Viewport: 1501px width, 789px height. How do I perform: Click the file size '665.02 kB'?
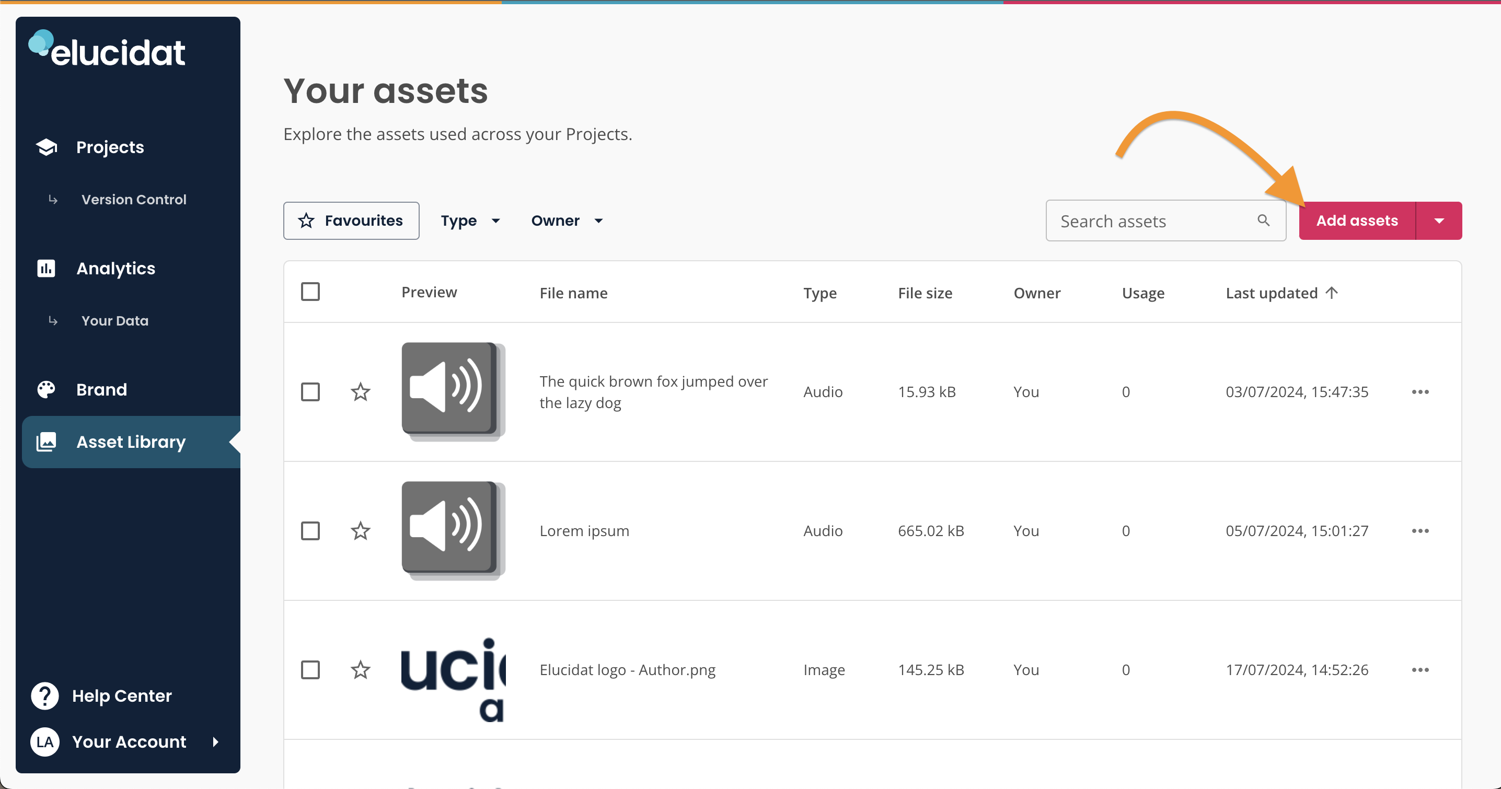[x=931, y=531]
